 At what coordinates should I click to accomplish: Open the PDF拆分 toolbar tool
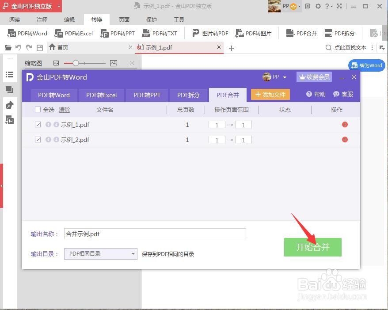(339, 33)
